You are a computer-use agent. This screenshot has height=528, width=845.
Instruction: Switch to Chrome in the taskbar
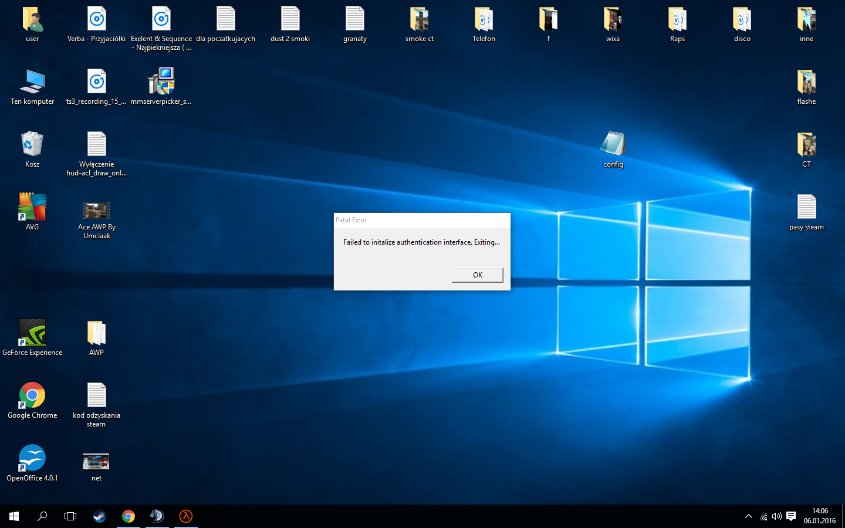(128, 516)
